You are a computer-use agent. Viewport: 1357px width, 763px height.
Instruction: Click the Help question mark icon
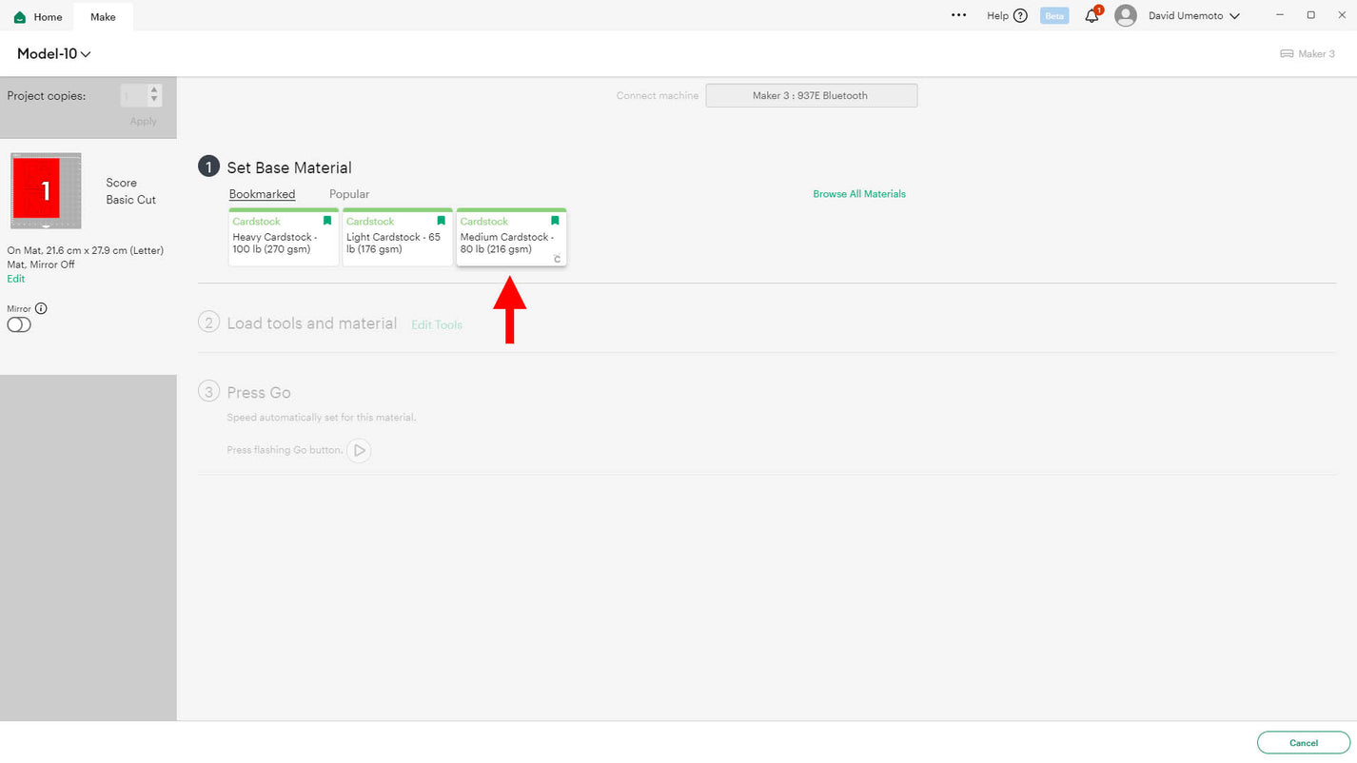[1020, 15]
